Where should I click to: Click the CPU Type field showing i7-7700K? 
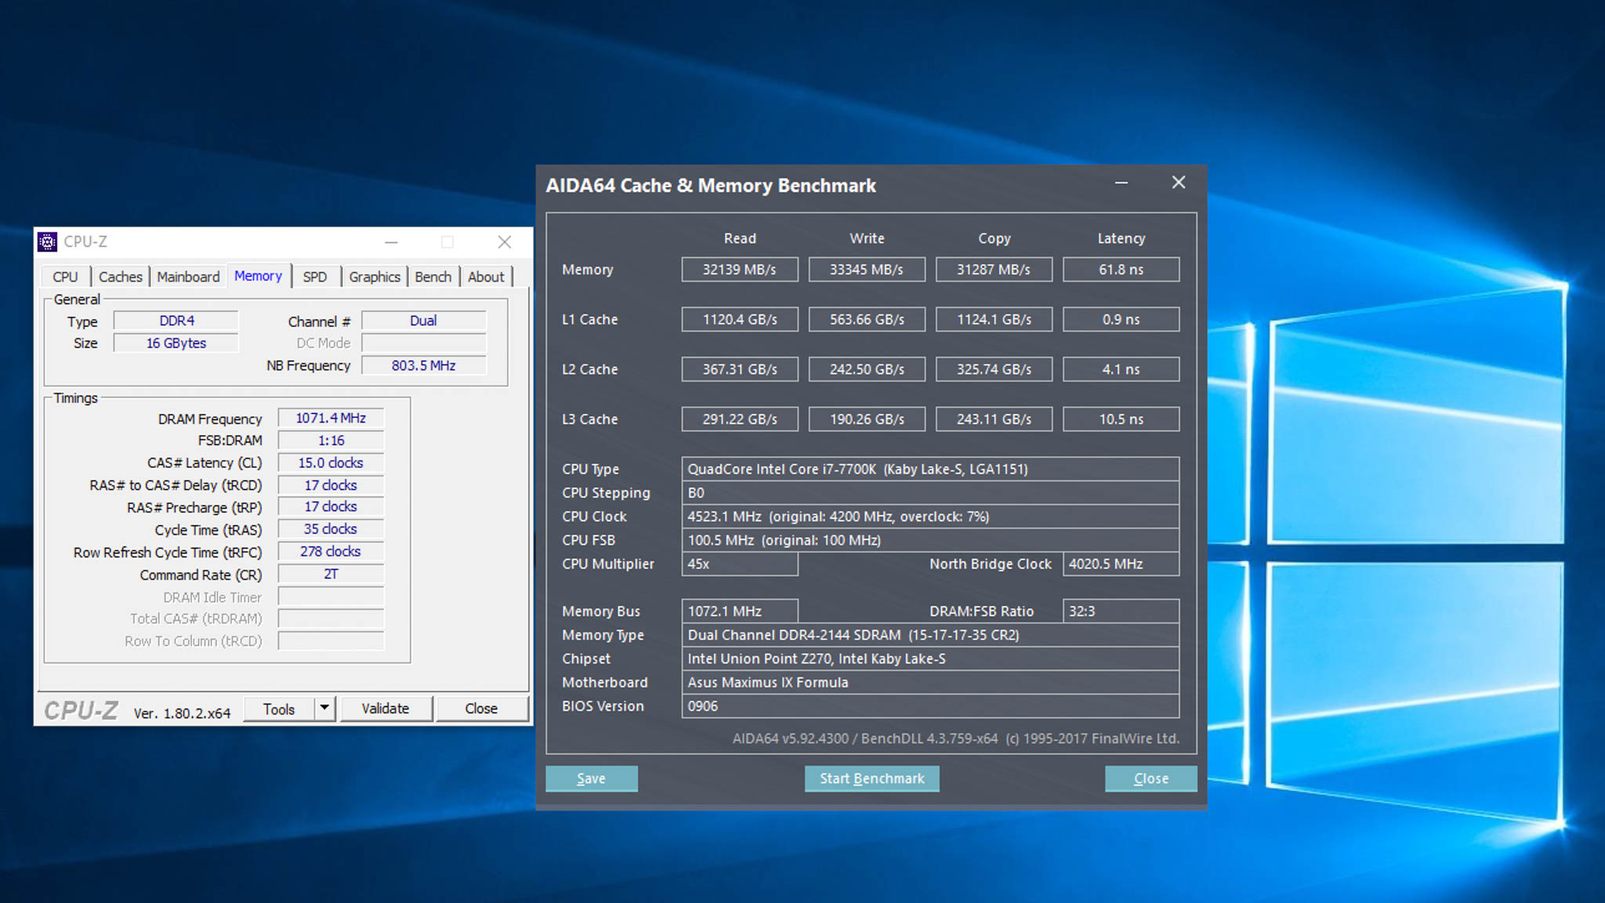click(x=930, y=470)
